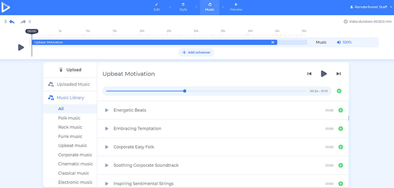Image resolution: width=394 pixels, height=188 pixels.
Task: Add Inspiring Sentimental Strings with green plus
Action: click(x=340, y=184)
